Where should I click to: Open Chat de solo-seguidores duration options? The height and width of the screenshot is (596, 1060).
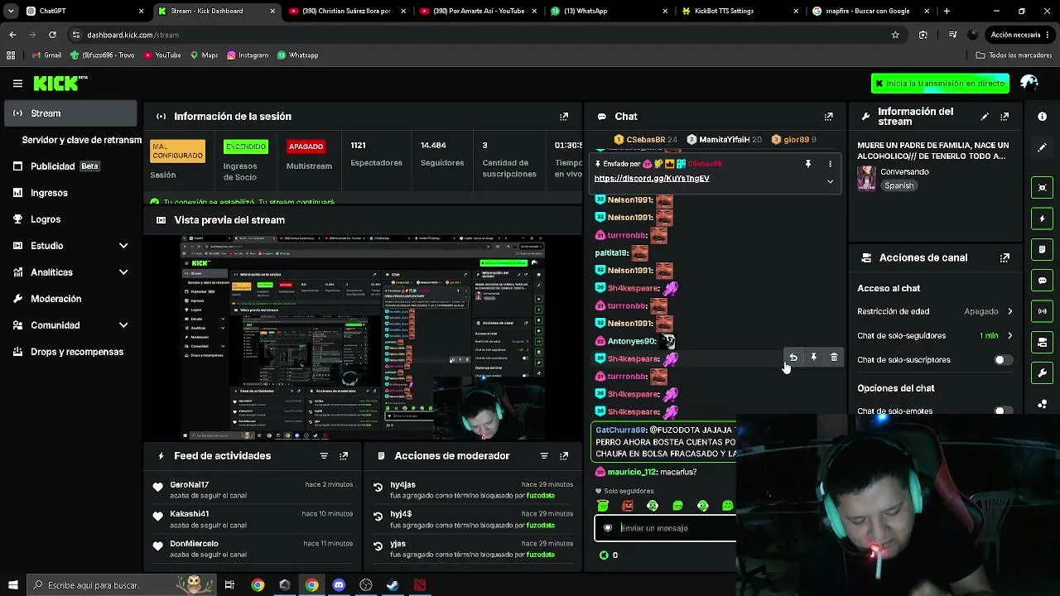coord(997,335)
